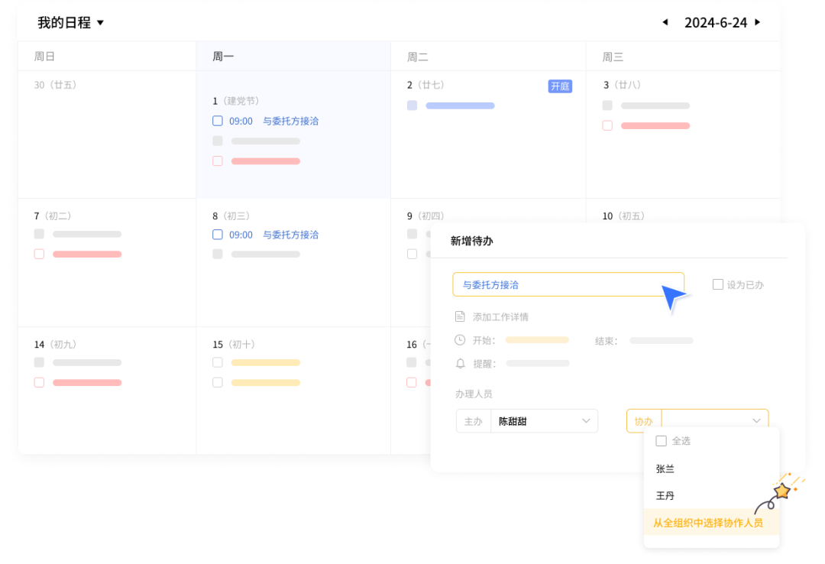Open the 我的日程 dropdown

[100, 23]
